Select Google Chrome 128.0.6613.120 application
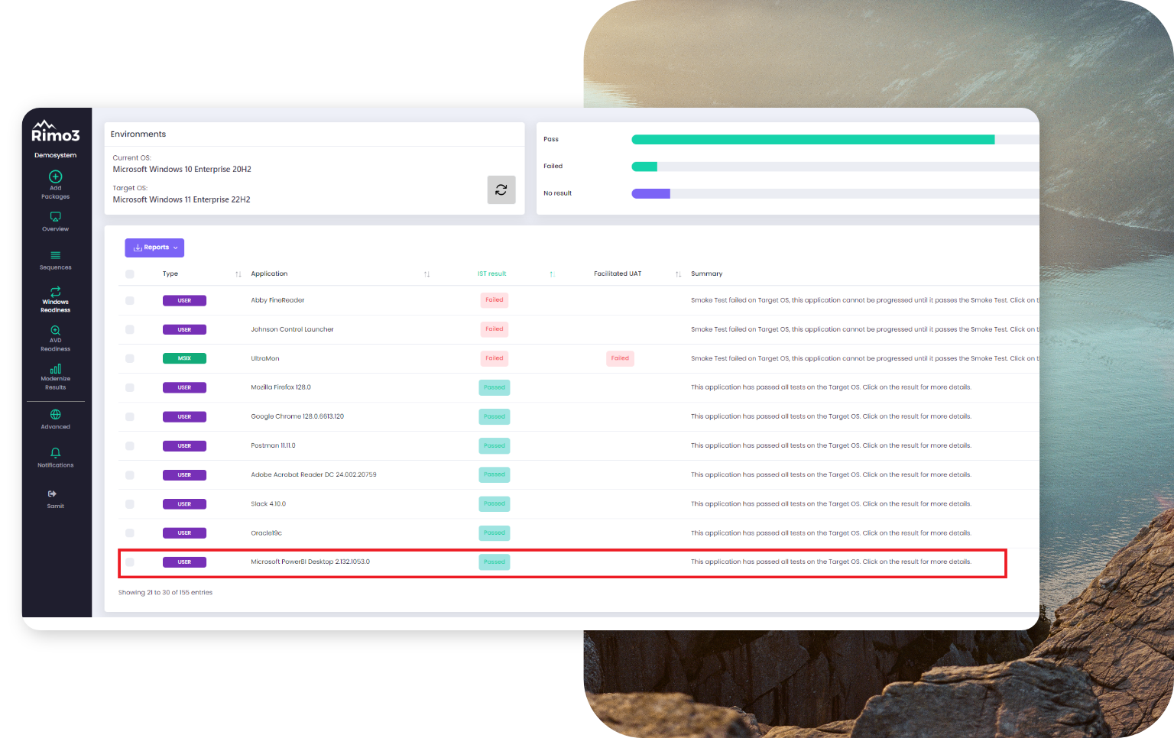This screenshot has width=1174, height=738. pos(297,416)
